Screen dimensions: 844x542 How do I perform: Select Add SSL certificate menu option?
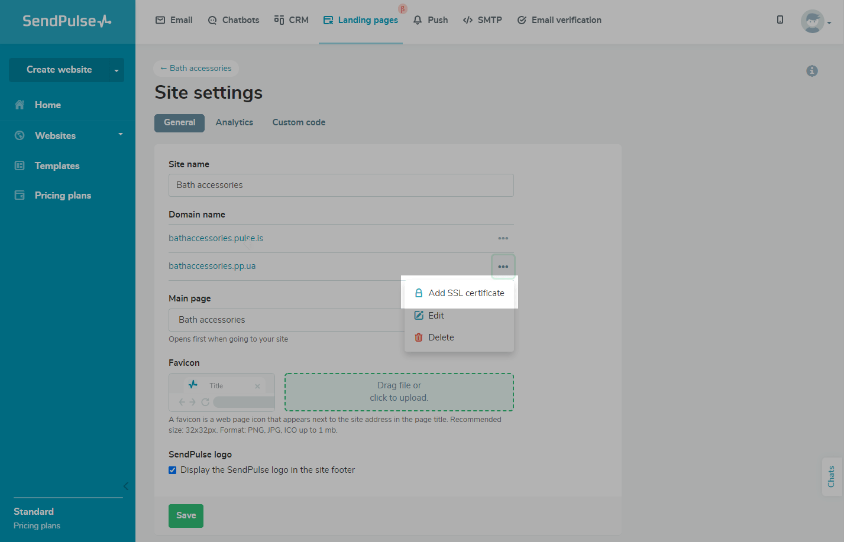(466, 293)
